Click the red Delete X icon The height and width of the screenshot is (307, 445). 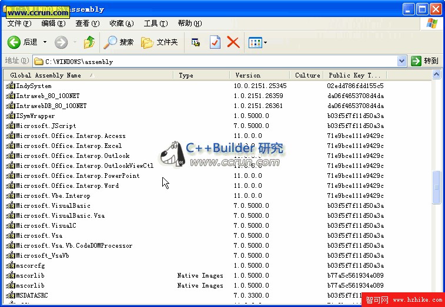point(233,42)
